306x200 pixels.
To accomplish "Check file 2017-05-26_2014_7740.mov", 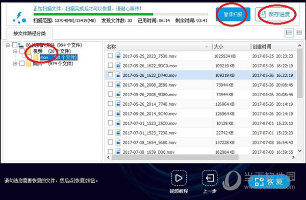I will [x=110, y=104].
